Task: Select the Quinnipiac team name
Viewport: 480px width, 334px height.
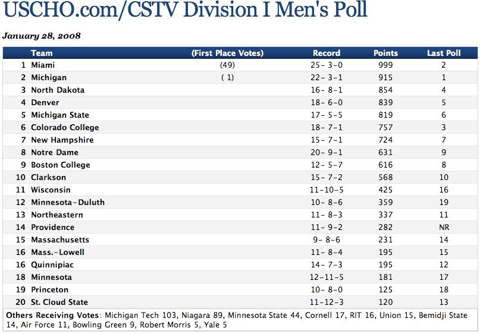Action: tap(54, 264)
